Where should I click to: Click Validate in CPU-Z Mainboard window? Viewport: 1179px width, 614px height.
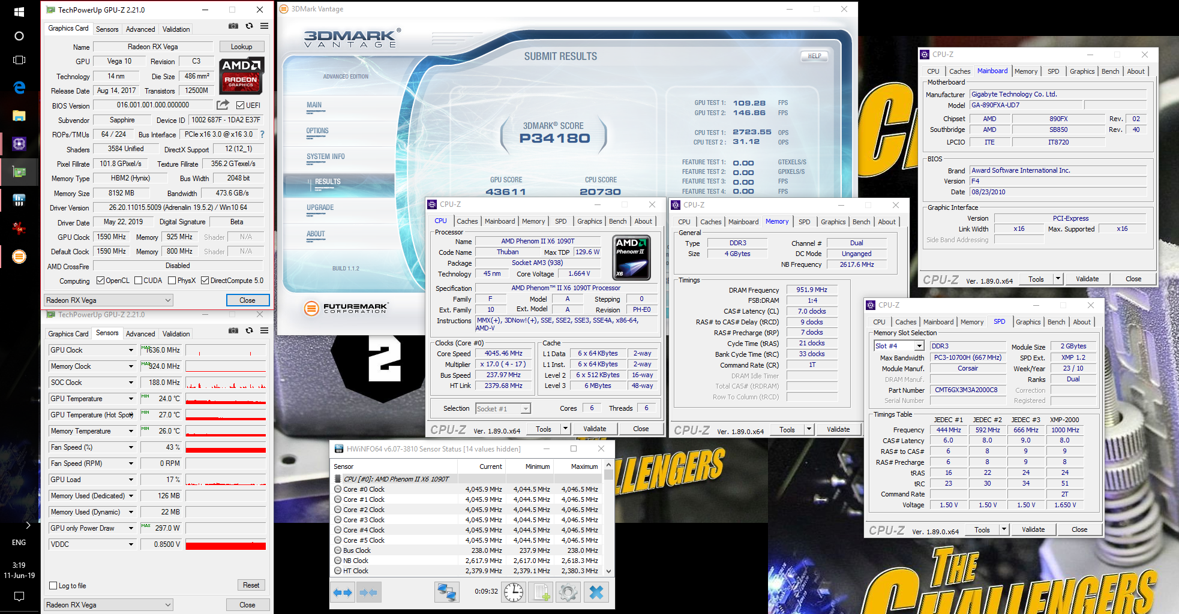1087,279
